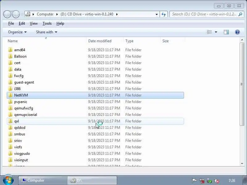Select the qemufwcfg folder icon
Image resolution: width=247 pixels, height=185 pixels.
tap(10, 108)
